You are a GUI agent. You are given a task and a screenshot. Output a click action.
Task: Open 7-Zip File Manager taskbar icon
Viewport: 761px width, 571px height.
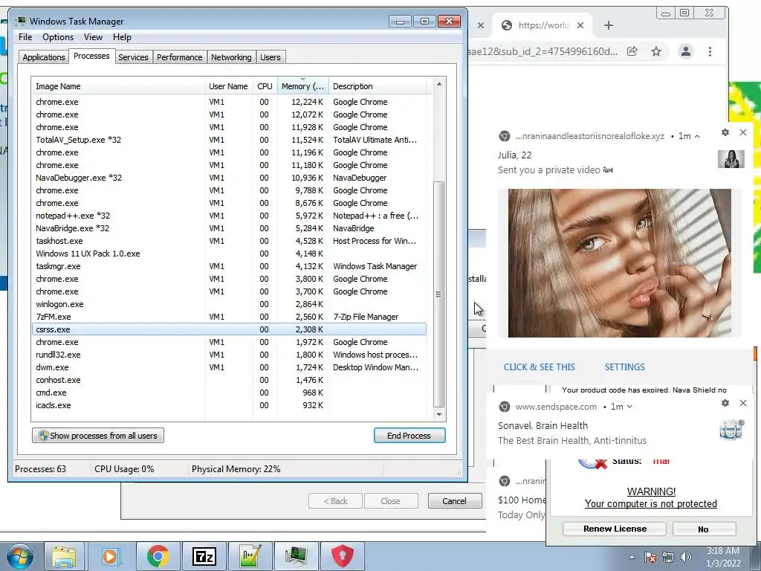[204, 556]
